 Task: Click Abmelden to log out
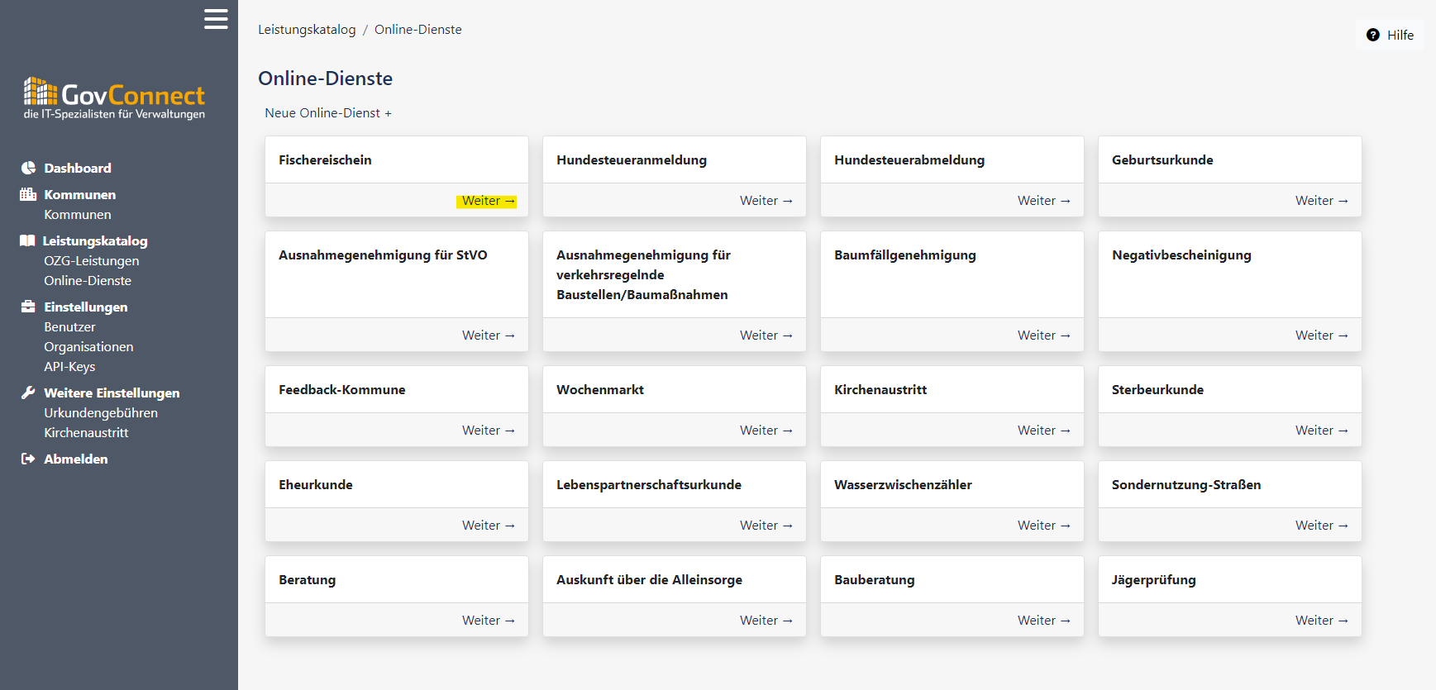click(x=76, y=459)
